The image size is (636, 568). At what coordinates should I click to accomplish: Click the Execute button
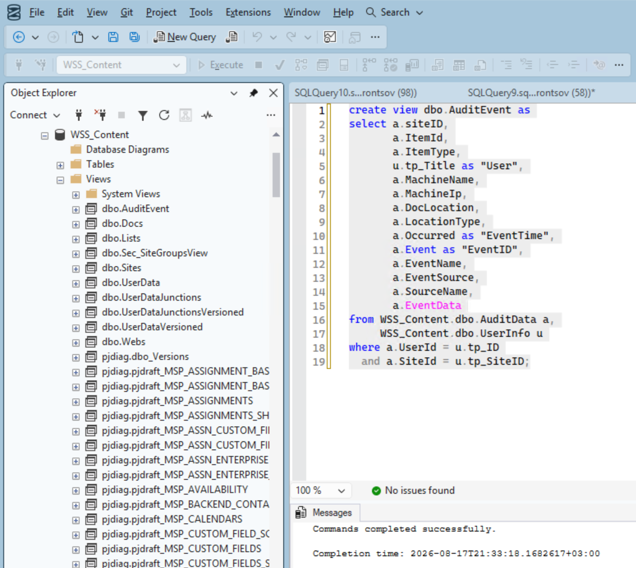220,65
